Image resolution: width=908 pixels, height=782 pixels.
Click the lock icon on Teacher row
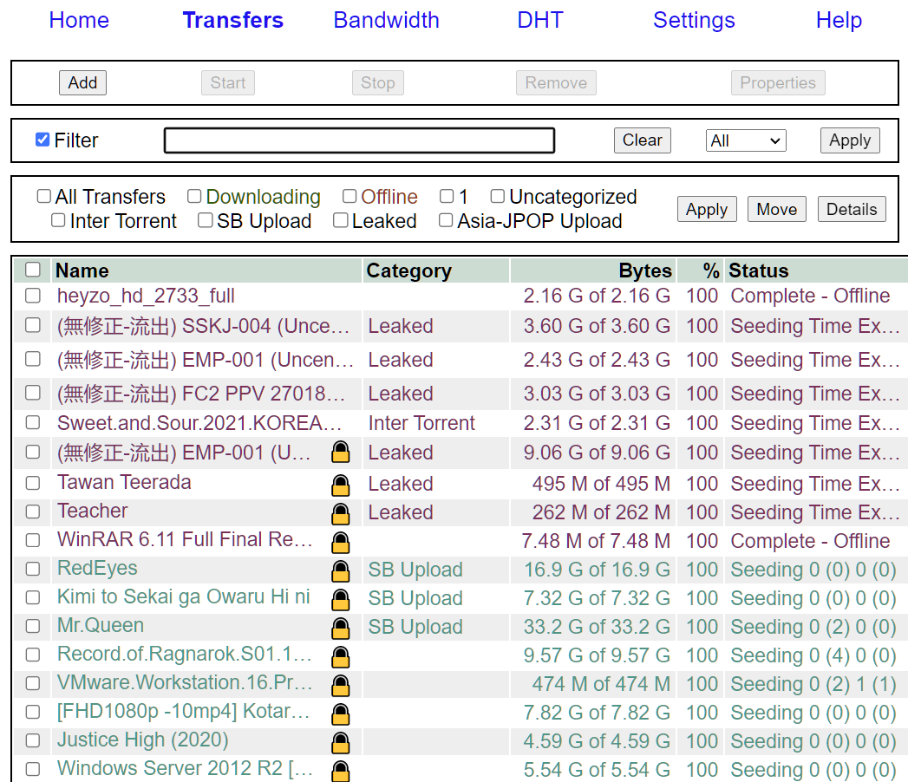(x=341, y=513)
